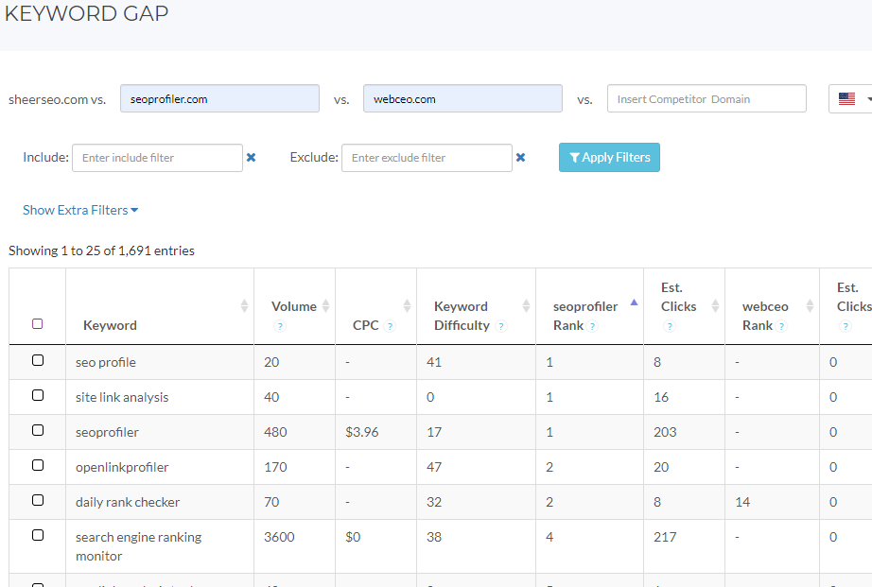Click the Include filter input
Screen dimensions: 872x587
point(157,158)
